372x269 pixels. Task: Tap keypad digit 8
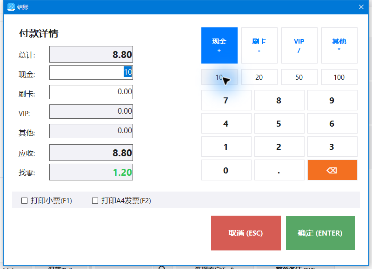(279, 100)
